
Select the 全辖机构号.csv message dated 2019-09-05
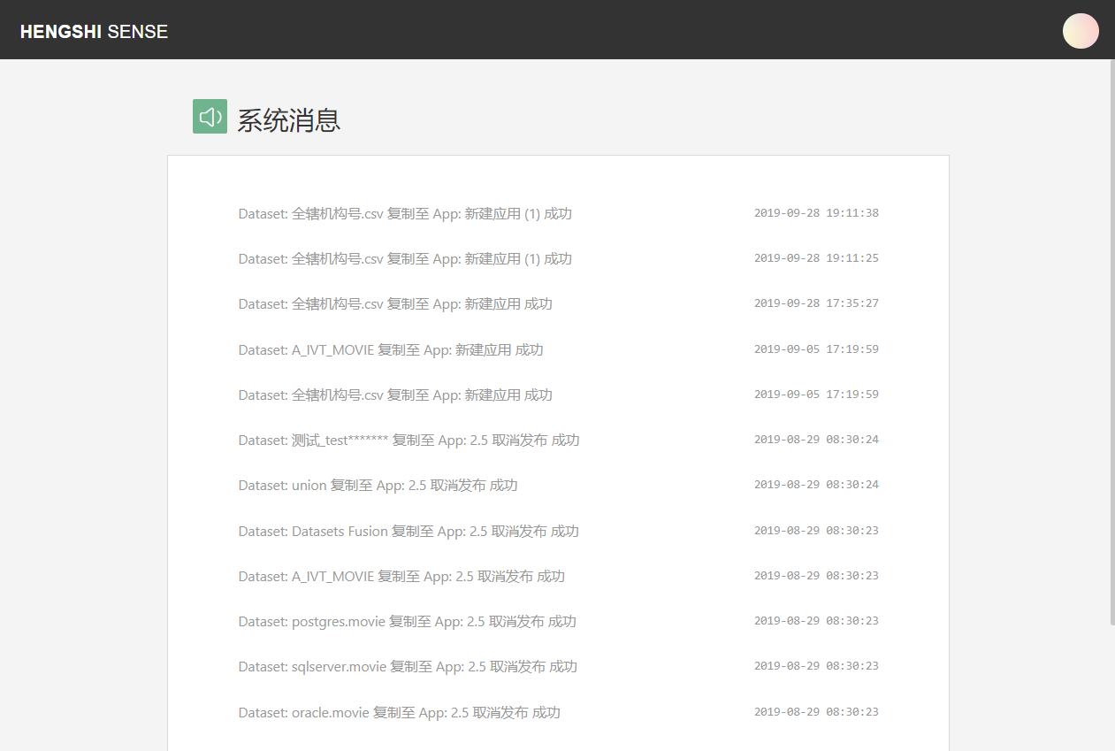pyautogui.click(x=395, y=395)
